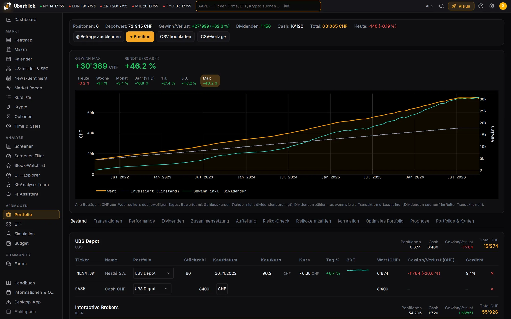Viewport: 511px width, 319px height.
Task: Open Portfolio dropdown for Cash CHF row
Action: (x=152, y=289)
